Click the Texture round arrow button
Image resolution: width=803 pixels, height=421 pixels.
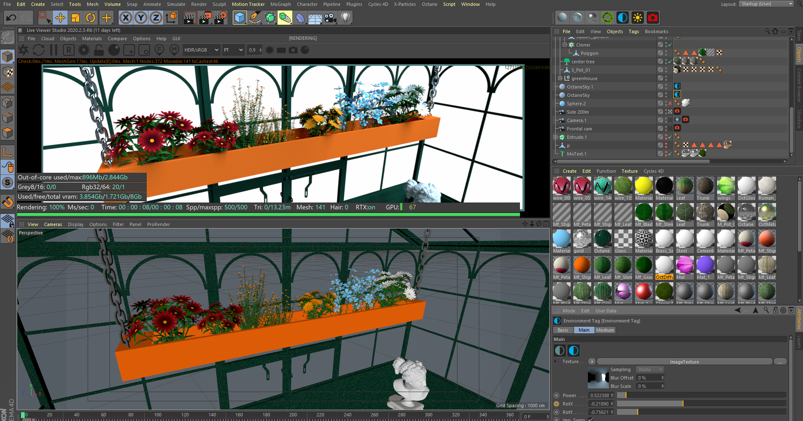[592, 361]
